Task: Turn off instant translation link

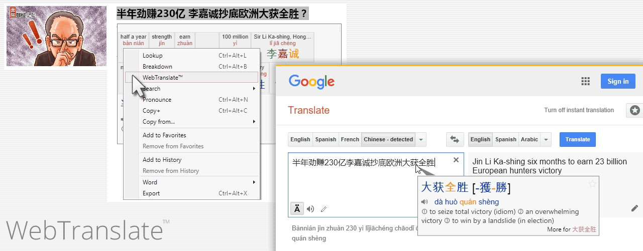Action: tap(579, 110)
